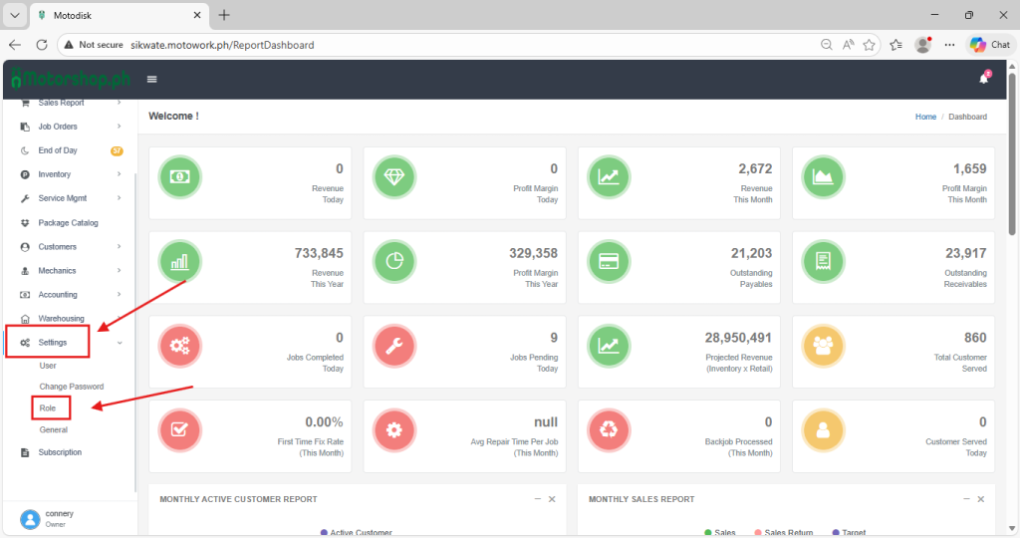This screenshot has height=538, width=1020.
Task: Toggle the Sales Return legend series
Action: (x=785, y=533)
